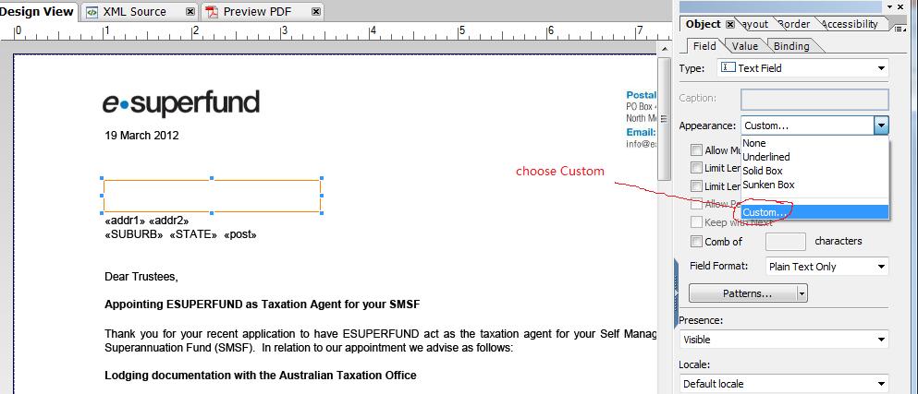Click the «post» merge field text
The width and height of the screenshot is (918, 394).
(x=240, y=235)
